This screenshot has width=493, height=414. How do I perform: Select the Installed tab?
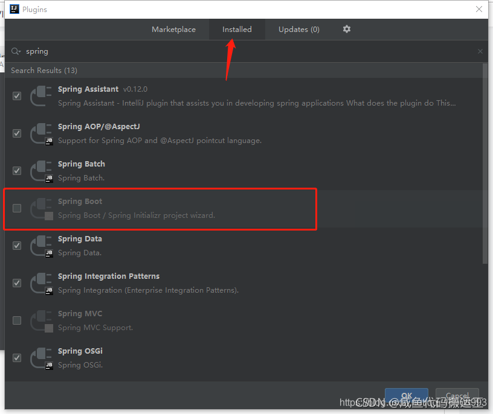[x=237, y=29]
